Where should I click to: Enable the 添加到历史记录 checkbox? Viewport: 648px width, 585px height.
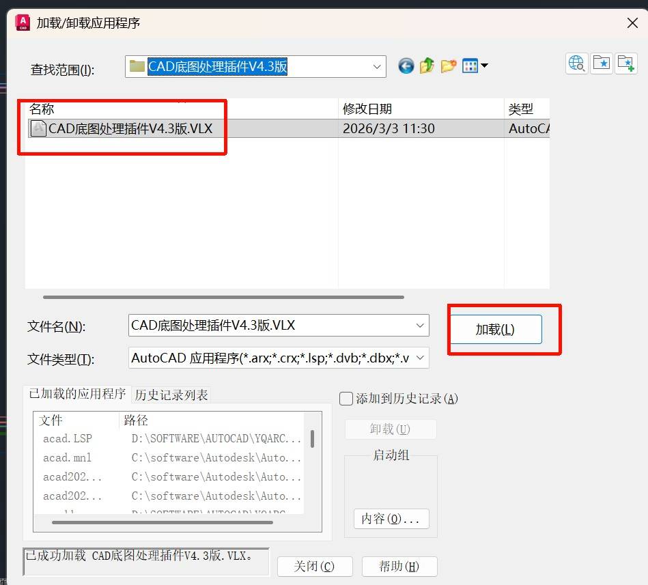pyautogui.click(x=347, y=399)
